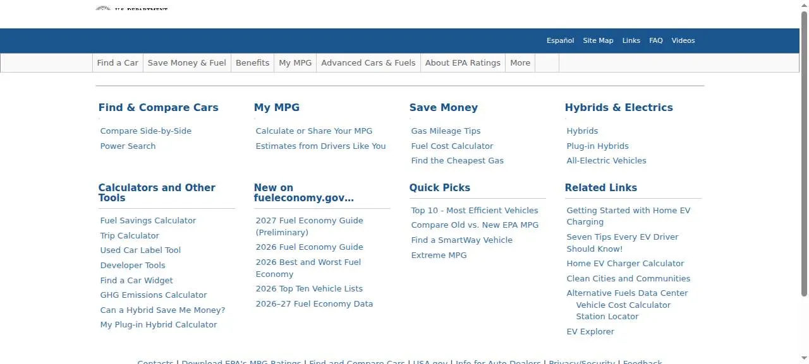The width and height of the screenshot is (809, 364).
Task: Select the Benefits menu item
Action: point(253,63)
